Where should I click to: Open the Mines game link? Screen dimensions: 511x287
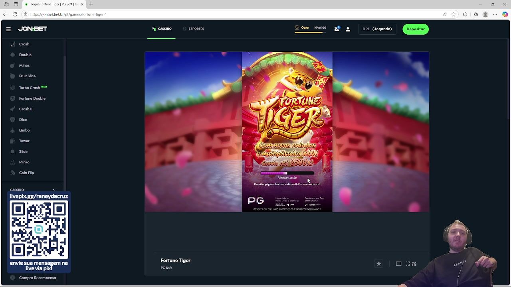coord(24,65)
